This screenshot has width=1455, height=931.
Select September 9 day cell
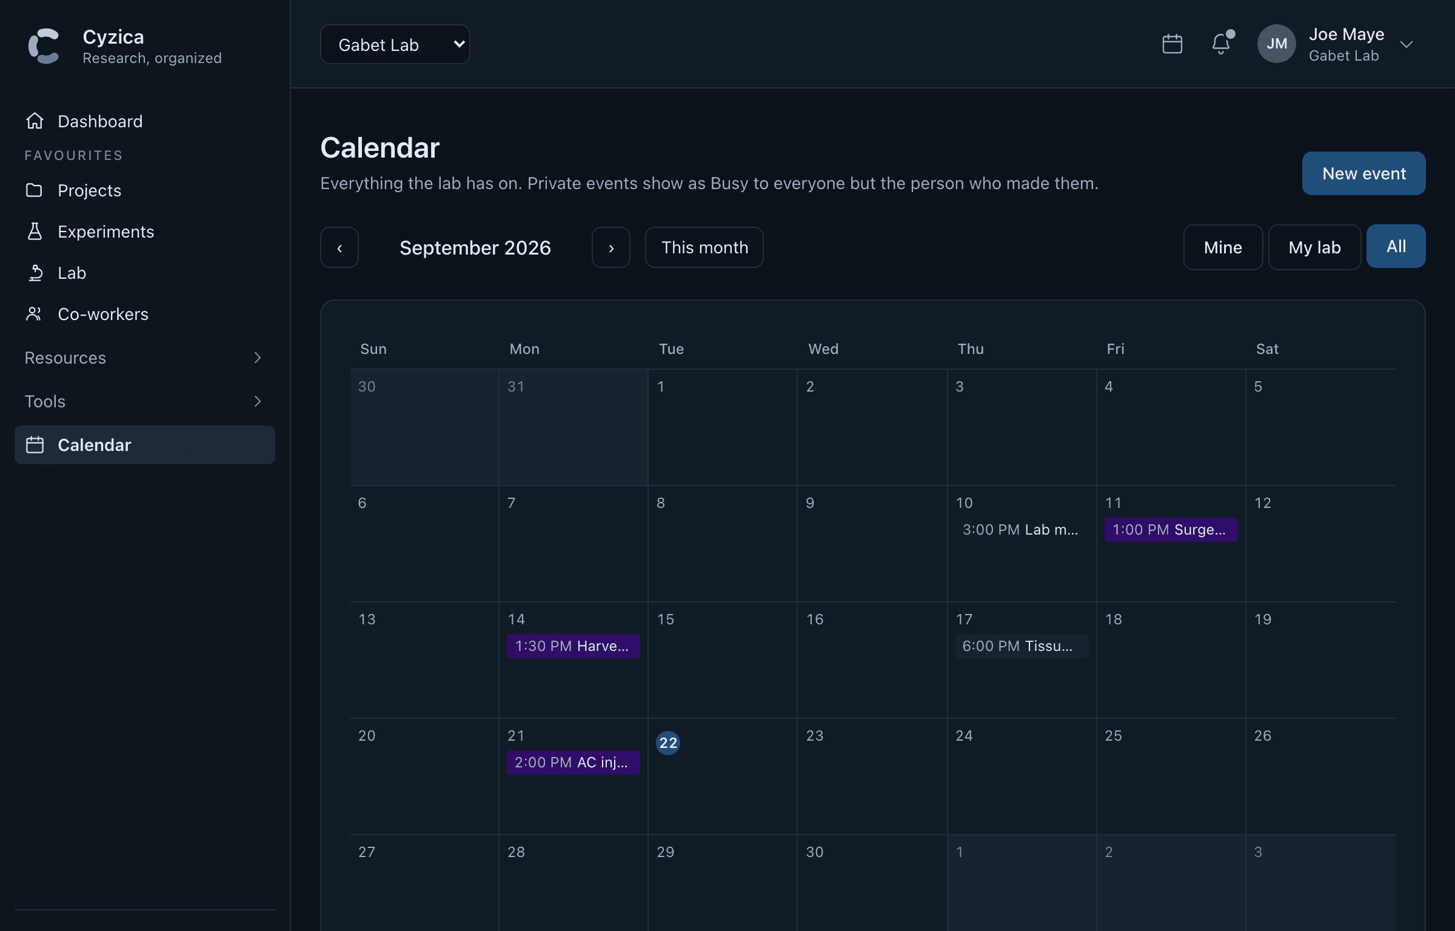pos(872,544)
